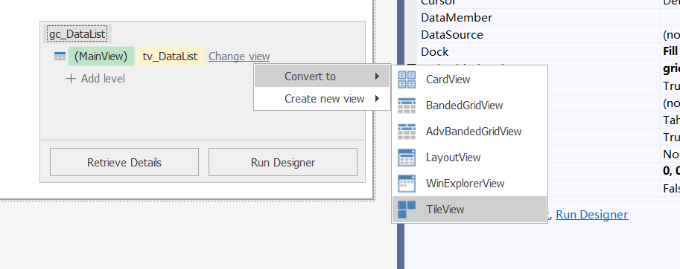Click the WinExplorerView icon
Viewport: 680px width, 269px height.
tap(407, 184)
